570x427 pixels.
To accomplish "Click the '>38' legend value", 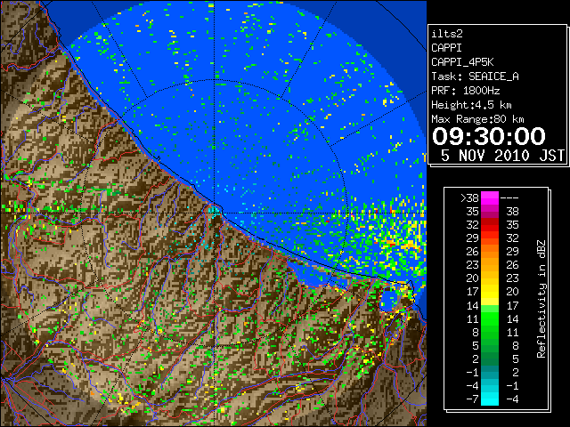I will click(469, 197).
